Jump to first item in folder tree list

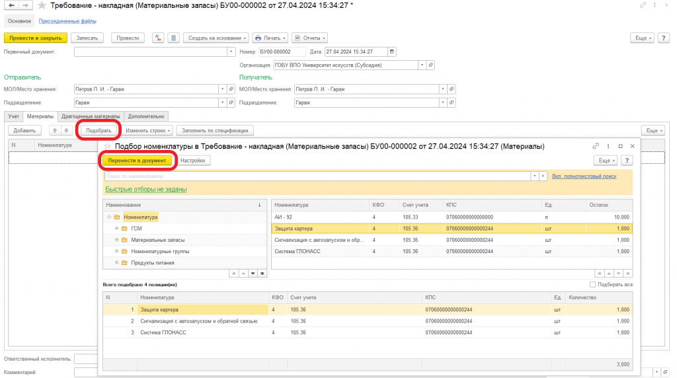point(233,274)
